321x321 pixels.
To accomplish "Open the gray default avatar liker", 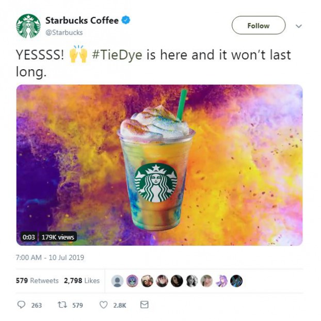I will click(x=117, y=281).
